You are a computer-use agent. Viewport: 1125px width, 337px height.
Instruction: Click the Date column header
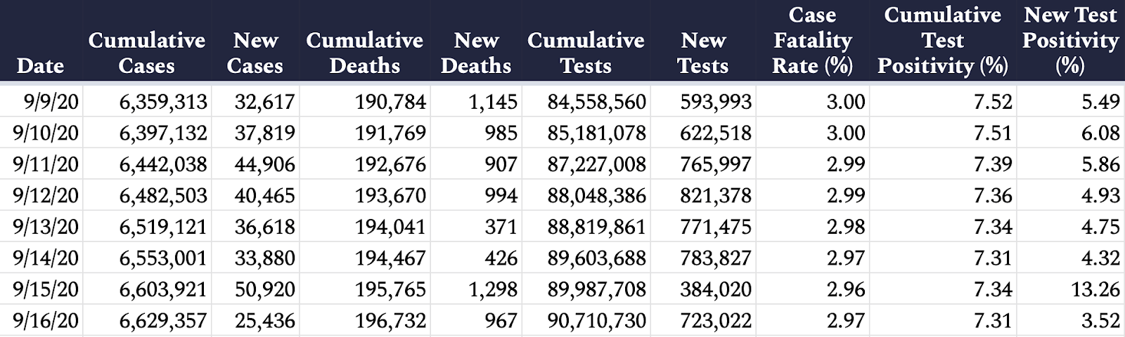coord(41,65)
